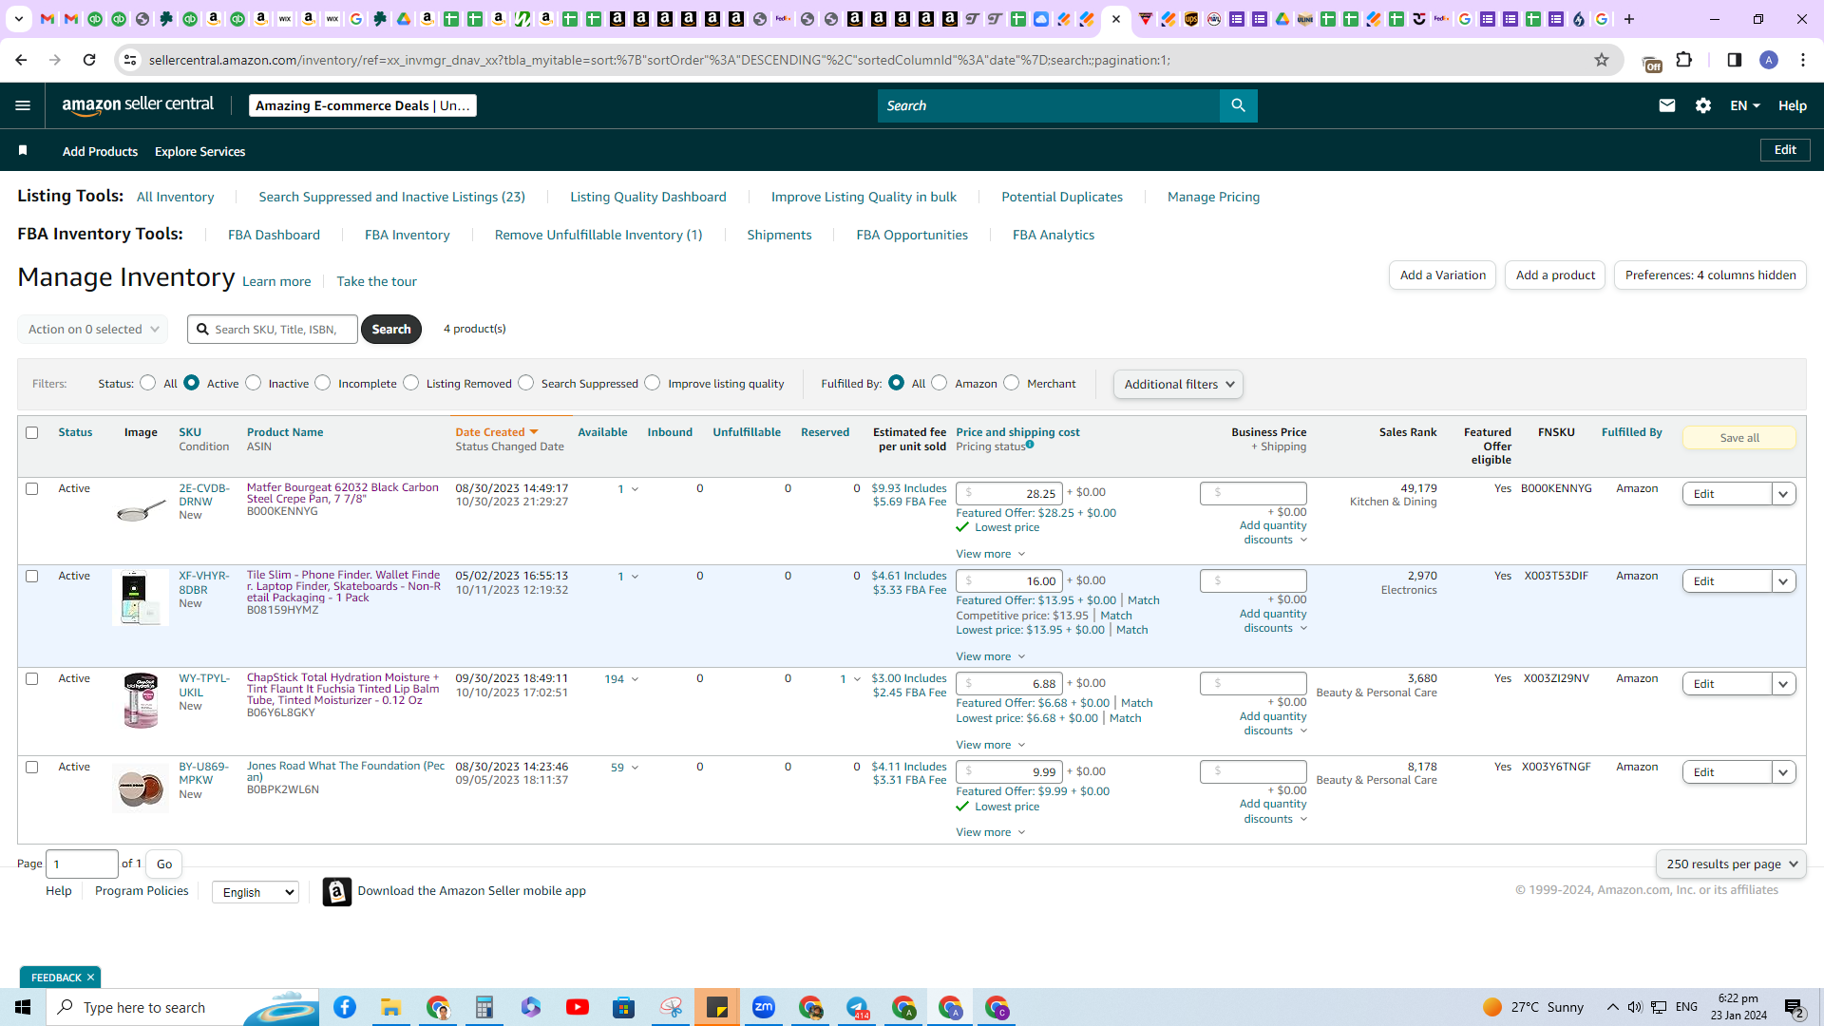Open the 250 results per page dropdown
The width and height of the screenshot is (1824, 1026).
1732,864
